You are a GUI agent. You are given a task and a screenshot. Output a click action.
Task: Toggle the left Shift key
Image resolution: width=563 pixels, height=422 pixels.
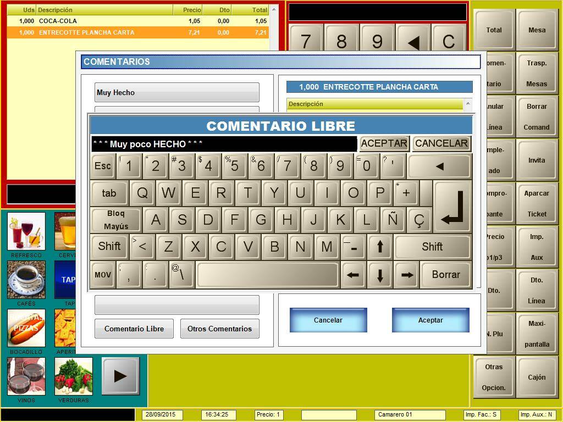[x=109, y=247]
